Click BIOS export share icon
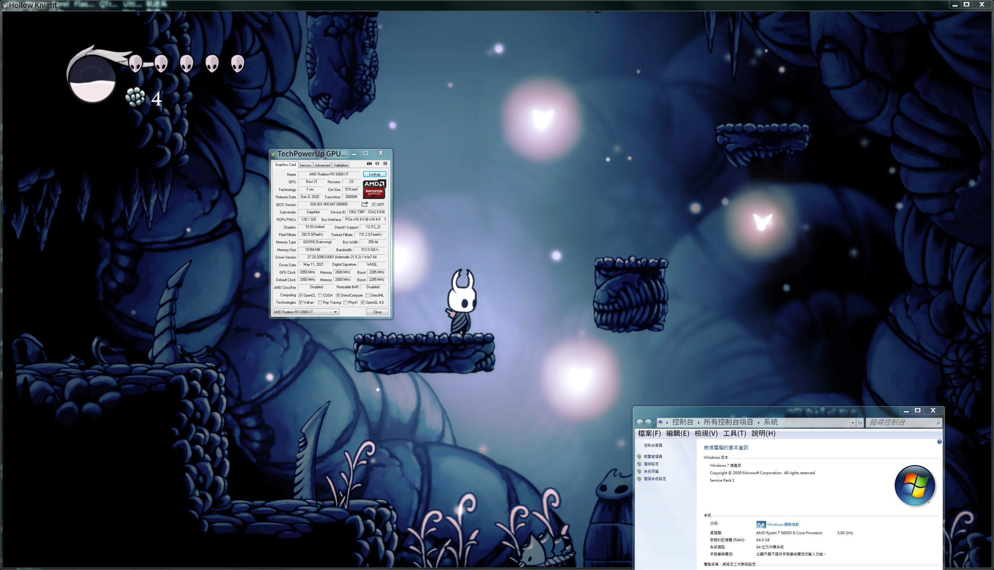 coord(365,204)
